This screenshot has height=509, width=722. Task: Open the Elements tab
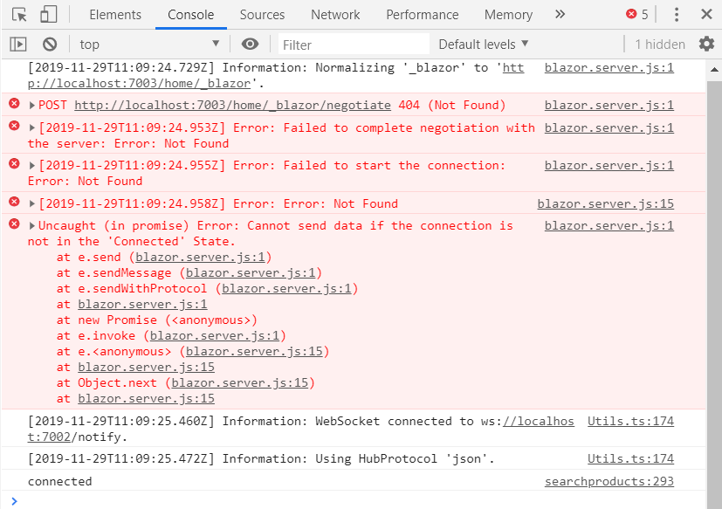point(115,15)
